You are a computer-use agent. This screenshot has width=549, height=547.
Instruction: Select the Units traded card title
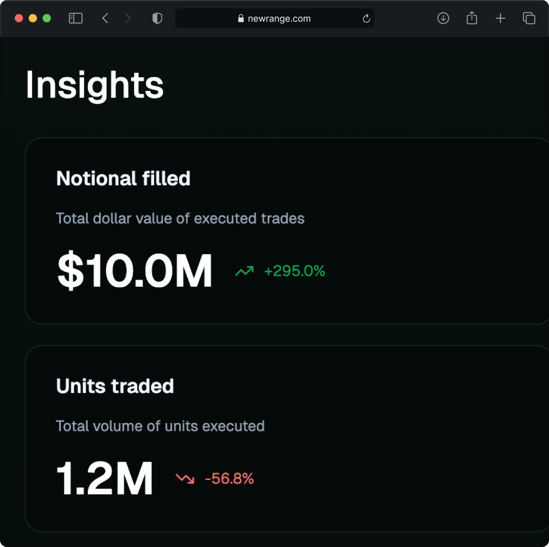tap(115, 386)
